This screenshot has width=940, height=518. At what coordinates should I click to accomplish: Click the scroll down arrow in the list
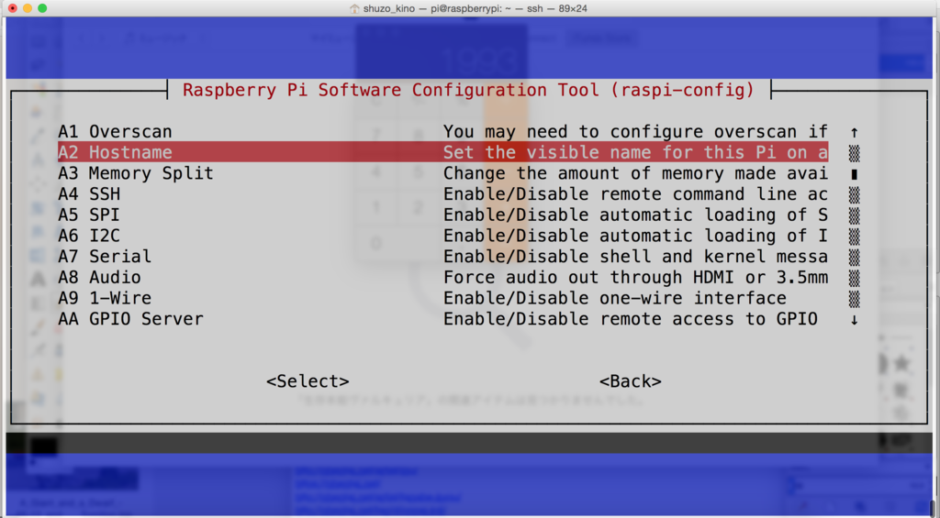(x=855, y=320)
